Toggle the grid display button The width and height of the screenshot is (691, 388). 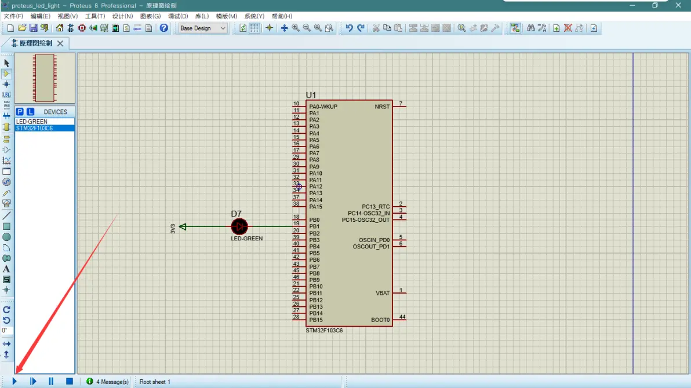pos(254,28)
